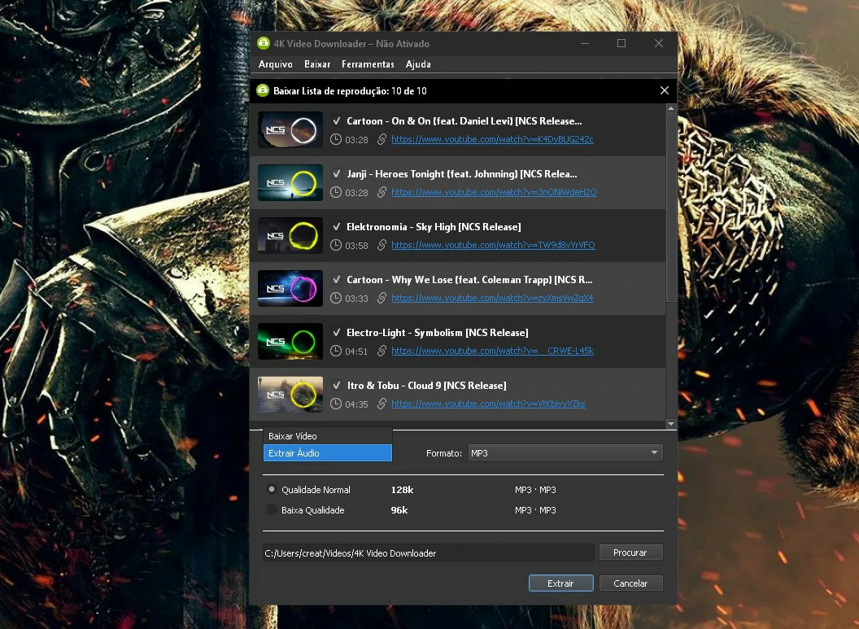Click clock icon in Electro-Light Symbolism row
Viewport: 859px width, 629px height.
pyautogui.click(x=336, y=352)
